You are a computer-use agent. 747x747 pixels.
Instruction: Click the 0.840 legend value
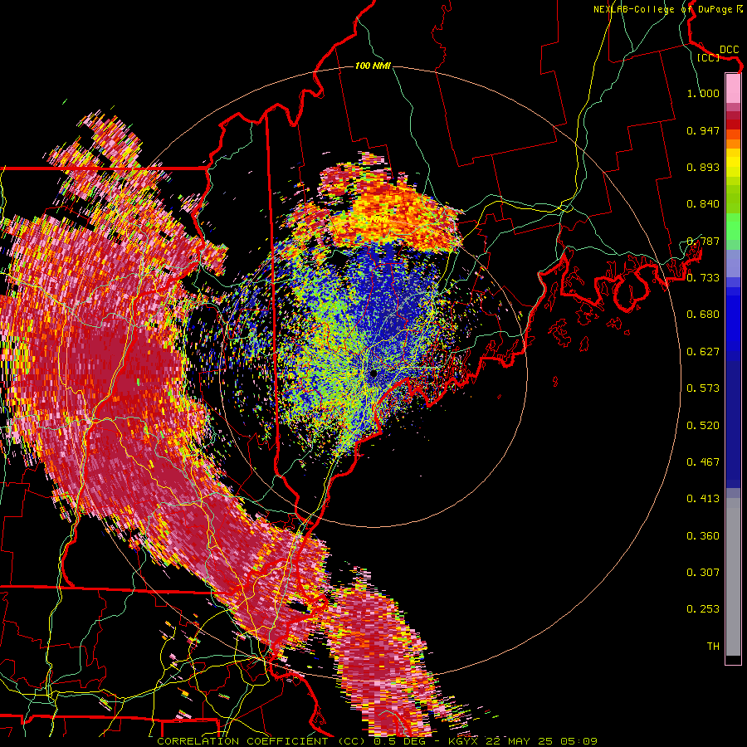(x=703, y=204)
